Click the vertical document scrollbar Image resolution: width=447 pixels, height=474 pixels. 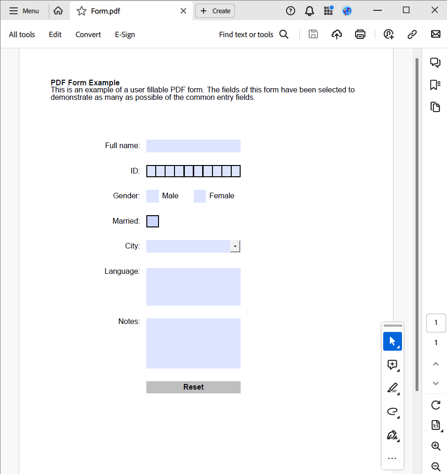[417, 224]
